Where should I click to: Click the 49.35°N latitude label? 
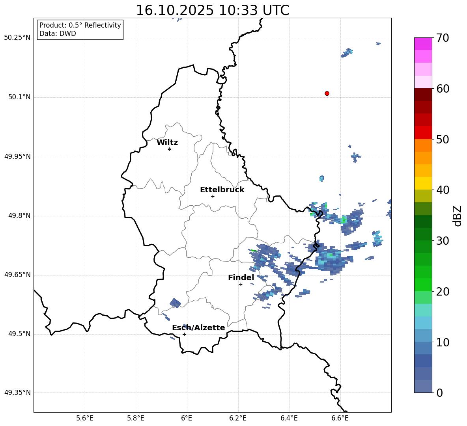(17, 393)
